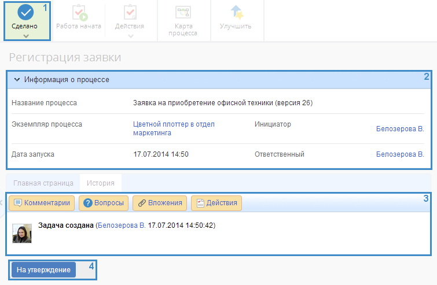Image resolution: width=437 pixels, height=285 pixels.
Task: Click the user avatar photo
Action: coord(22,234)
